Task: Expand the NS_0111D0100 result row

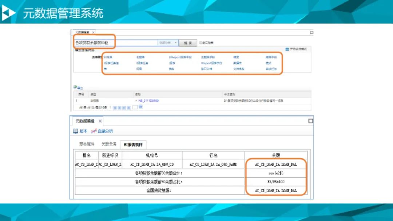Action: [x=136, y=100]
